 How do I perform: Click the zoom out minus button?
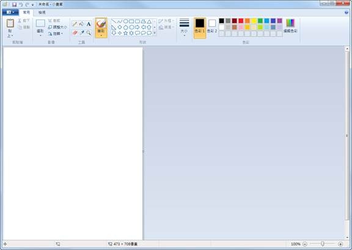point(304,244)
